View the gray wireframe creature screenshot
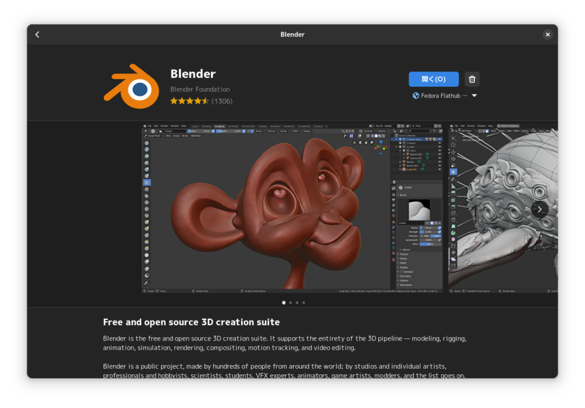This screenshot has width=585, height=408. point(503,209)
